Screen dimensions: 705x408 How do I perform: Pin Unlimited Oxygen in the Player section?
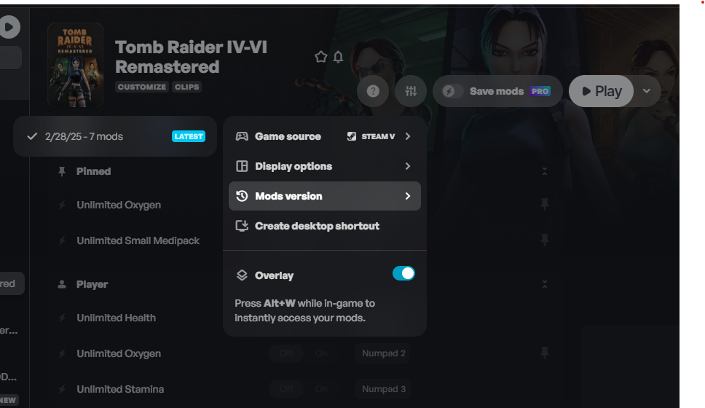(545, 353)
